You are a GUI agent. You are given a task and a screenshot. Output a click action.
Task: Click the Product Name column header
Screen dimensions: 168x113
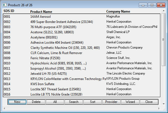click(41, 12)
